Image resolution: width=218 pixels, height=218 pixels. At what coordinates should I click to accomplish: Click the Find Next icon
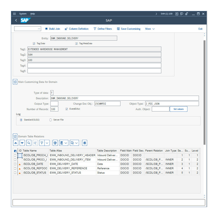coord(35,143)
